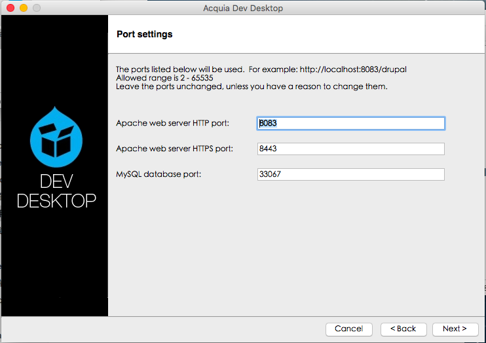Screen dimensions: 486x343
Task: Click the "Leave the ports unchanged" sentence
Action: (252, 86)
